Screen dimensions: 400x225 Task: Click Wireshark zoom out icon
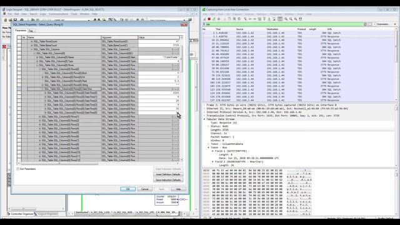click(x=291, y=19)
